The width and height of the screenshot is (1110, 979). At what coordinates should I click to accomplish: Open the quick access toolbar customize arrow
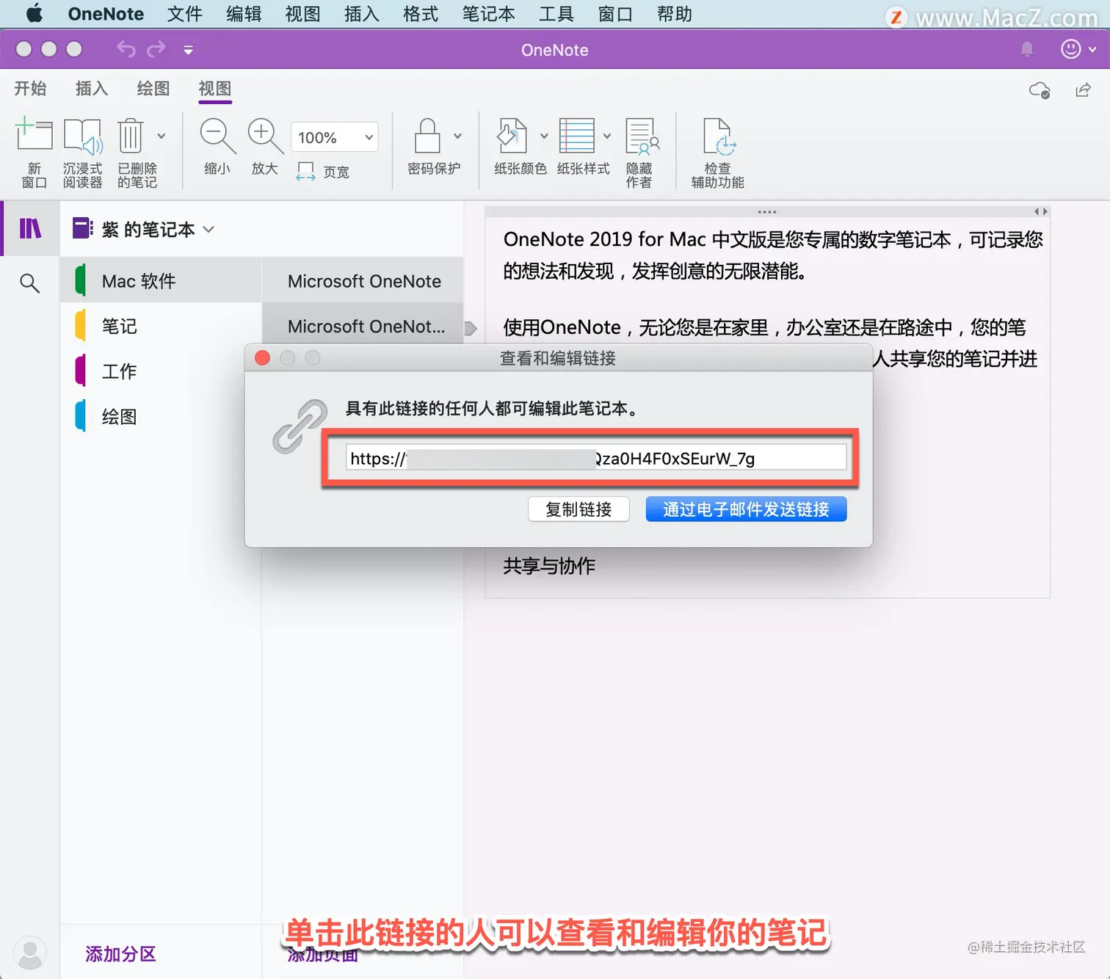click(189, 50)
